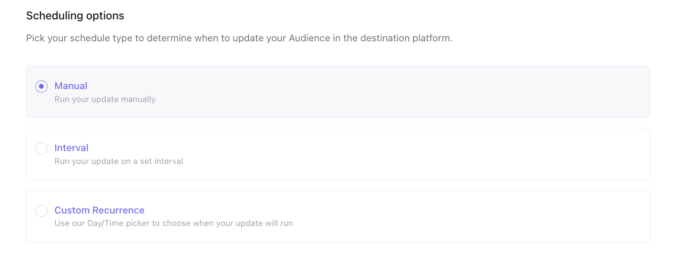Click empty right side of Interval card
676x260 pixels.
(x=518, y=154)
